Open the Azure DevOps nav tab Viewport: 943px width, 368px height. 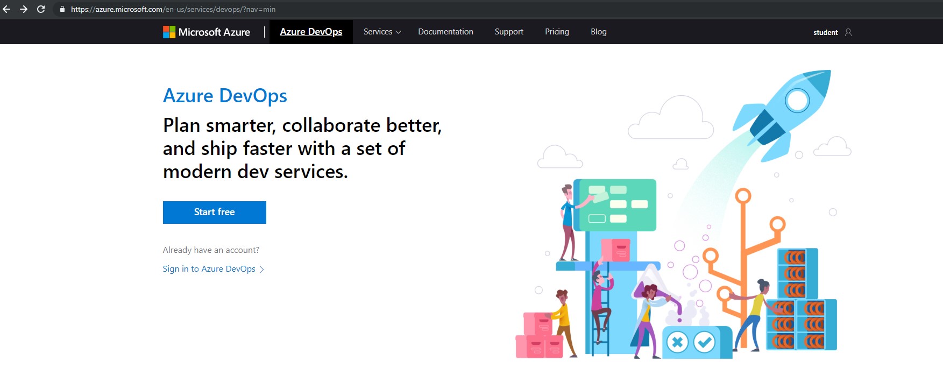tap(311, 32)
